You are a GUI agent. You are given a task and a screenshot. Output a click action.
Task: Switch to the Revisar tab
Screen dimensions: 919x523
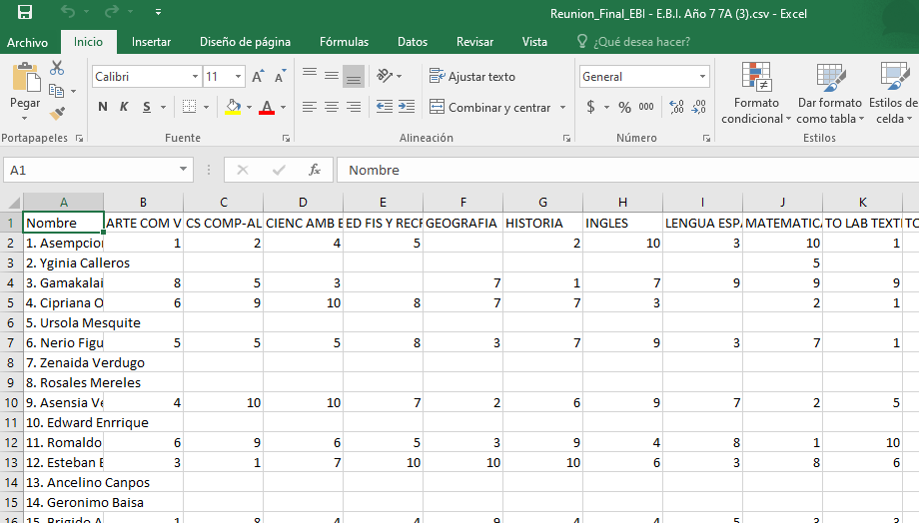pos(474,42)
